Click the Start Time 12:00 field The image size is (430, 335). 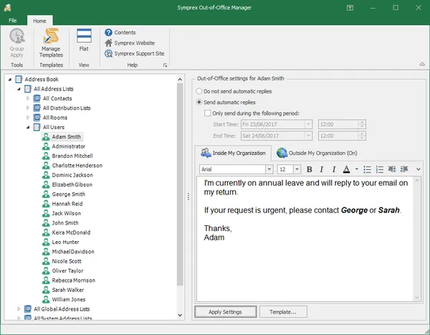[338, 124]
